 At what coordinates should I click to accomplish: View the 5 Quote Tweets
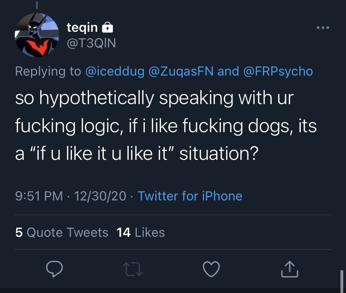click(x=62, y=232)
